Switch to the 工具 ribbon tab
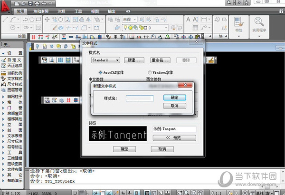Image resolution: width=285 pixels, height=195 pixels. (x=78, y=11)
